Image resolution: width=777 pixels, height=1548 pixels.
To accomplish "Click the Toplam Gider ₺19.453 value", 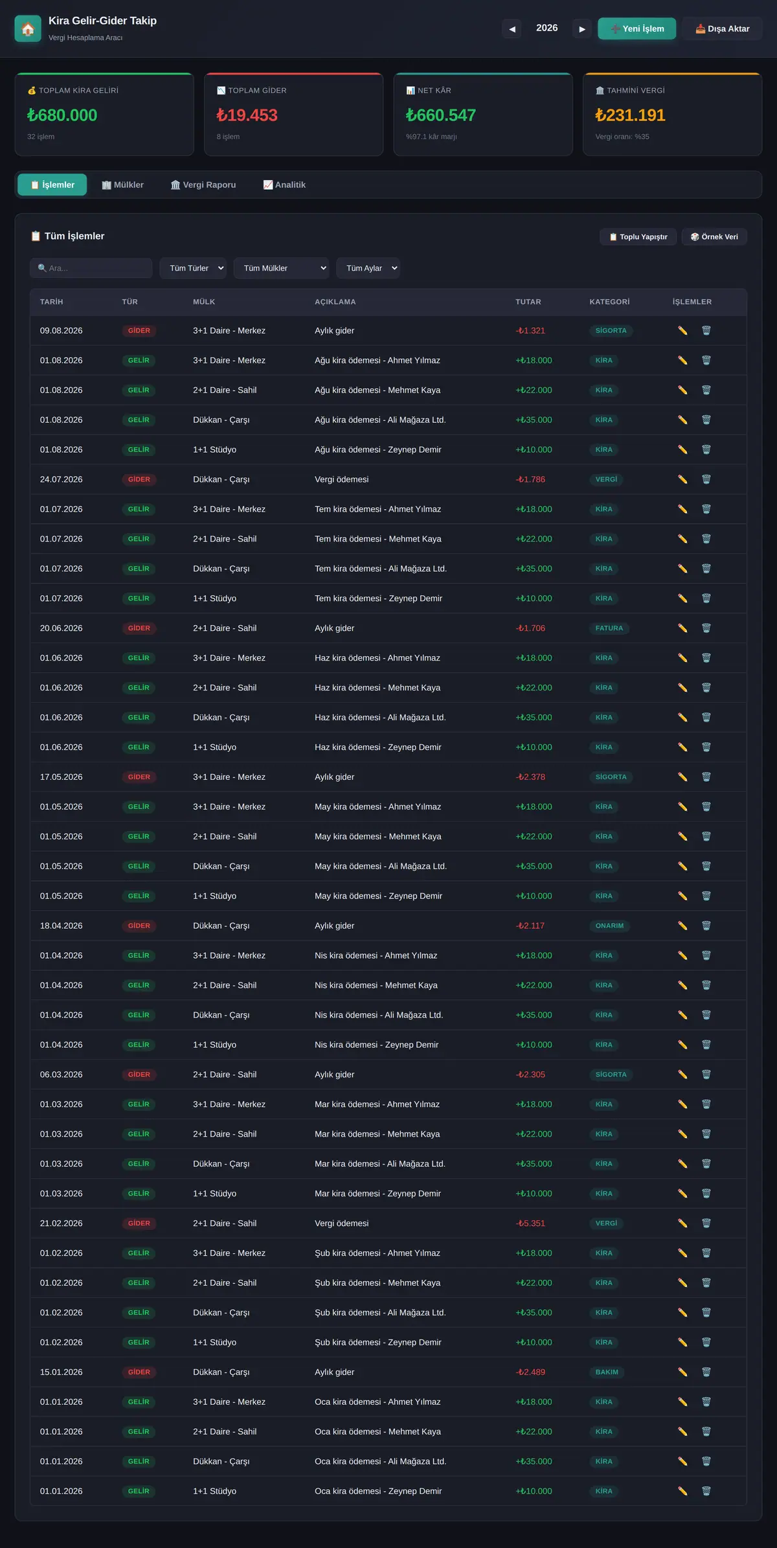I will [x=247, y=115].
